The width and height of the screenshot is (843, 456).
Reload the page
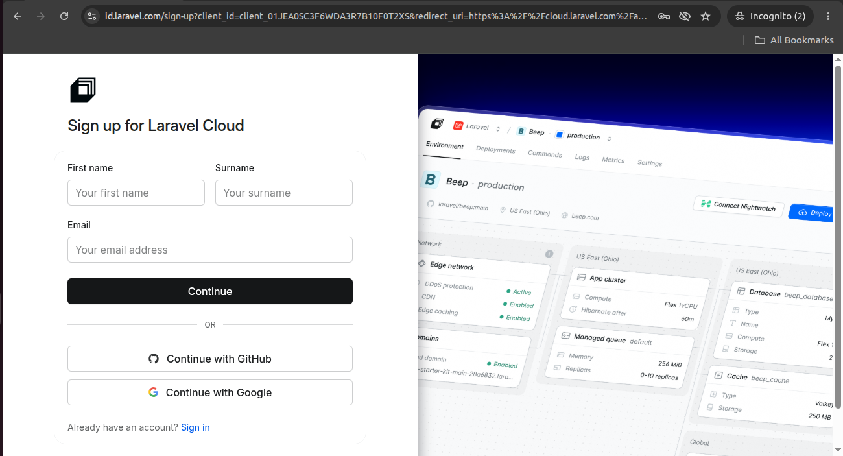pos(64,16)
